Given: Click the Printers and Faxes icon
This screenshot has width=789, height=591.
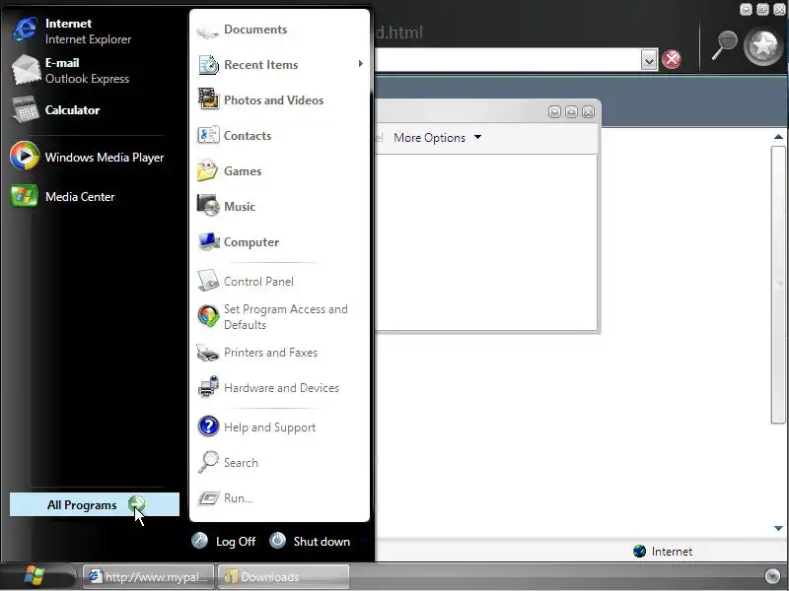Looking at the screenshot, I should point(208,353).
